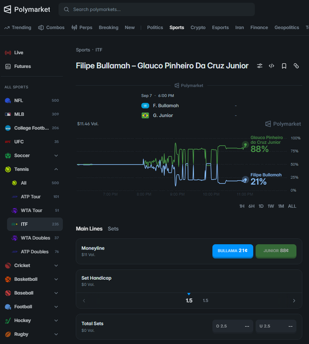This screenshot has width=309, height=344.
Task: Click the ITF logo icon
Action: 15,224
